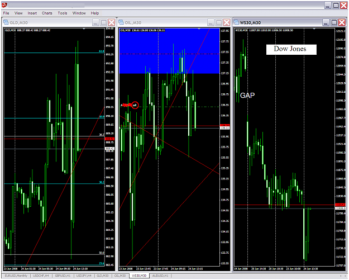The height and width of the screenshot is (280, 349).
Task: Click the WS30,M30 price header inside the chart
Action: (264, 30)
